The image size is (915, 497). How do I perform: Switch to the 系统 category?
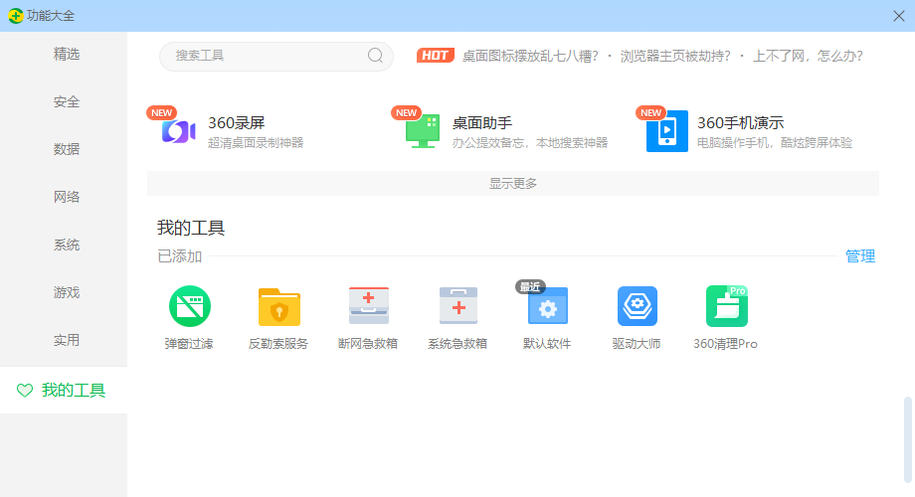pyautogui.click(x=67, y=245)
